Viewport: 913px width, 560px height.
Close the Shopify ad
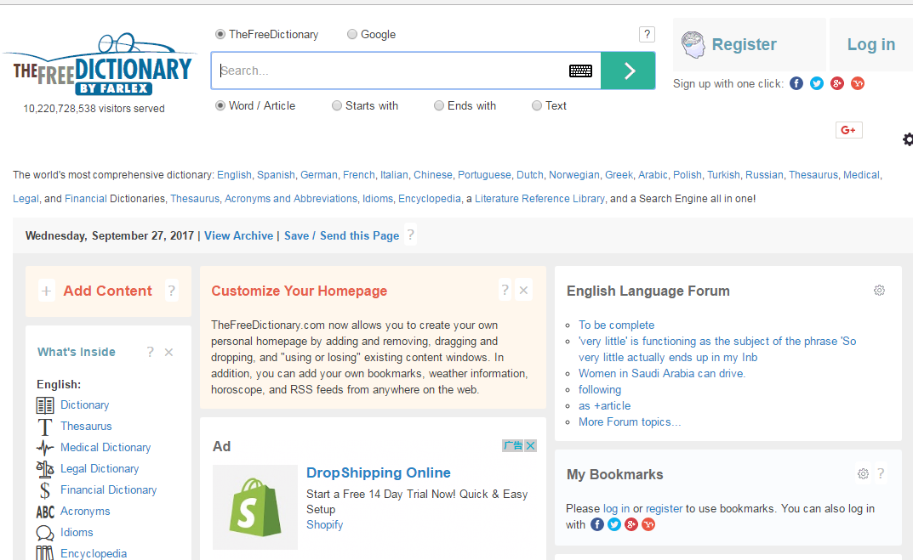tap(530, 446)
